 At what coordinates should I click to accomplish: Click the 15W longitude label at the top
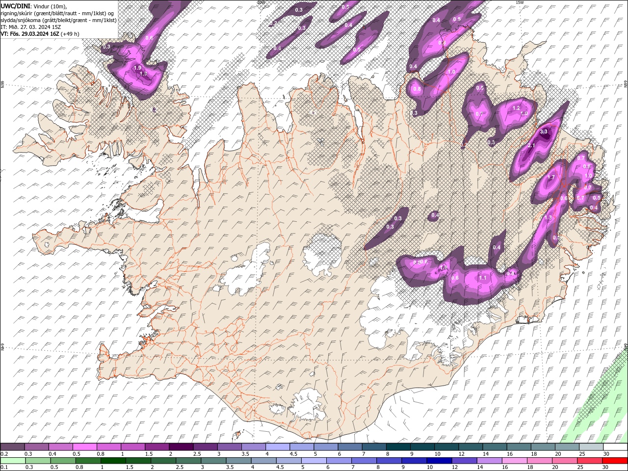(520, 2)
